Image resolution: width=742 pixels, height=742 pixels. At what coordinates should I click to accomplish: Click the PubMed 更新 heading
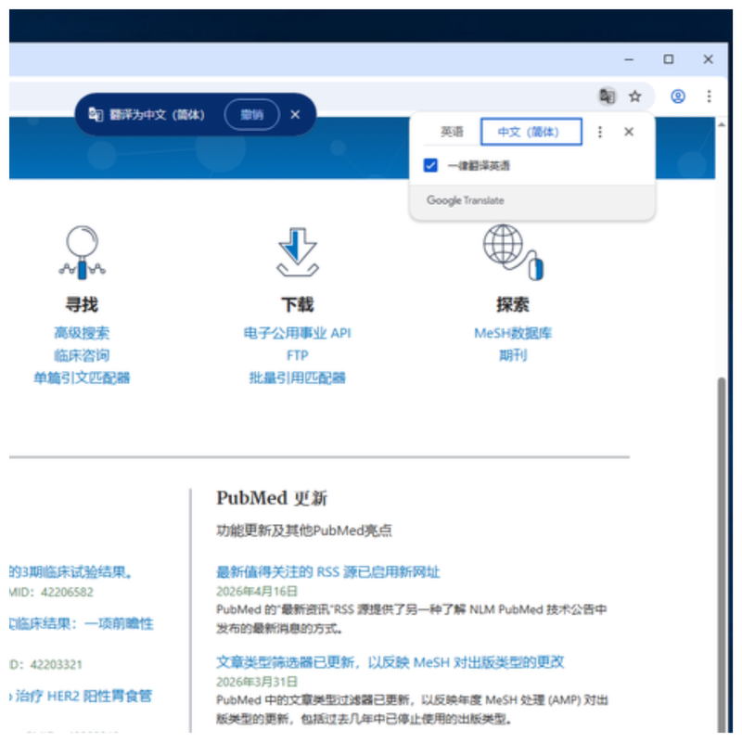[272, 498]
